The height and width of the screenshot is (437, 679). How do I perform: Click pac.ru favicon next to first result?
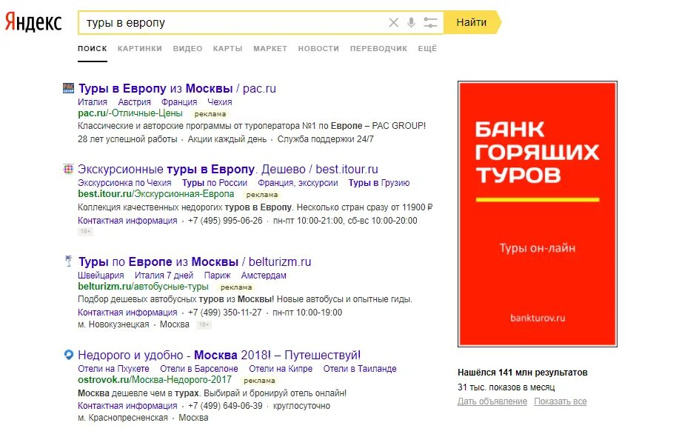click(x=68, y=88)
